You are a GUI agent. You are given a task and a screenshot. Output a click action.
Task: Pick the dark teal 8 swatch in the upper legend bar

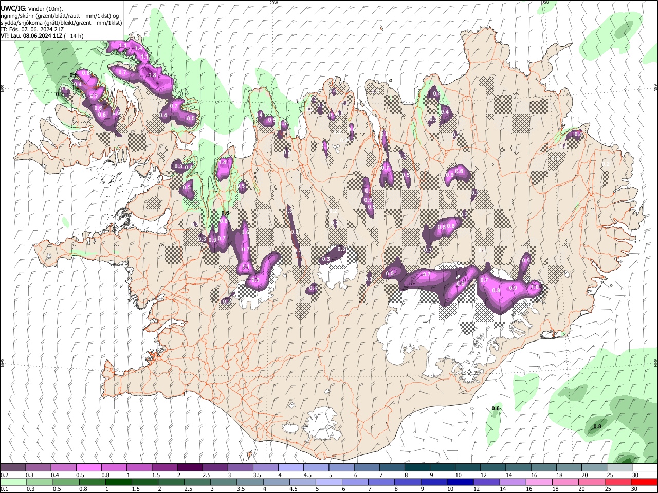coord(417,468)
